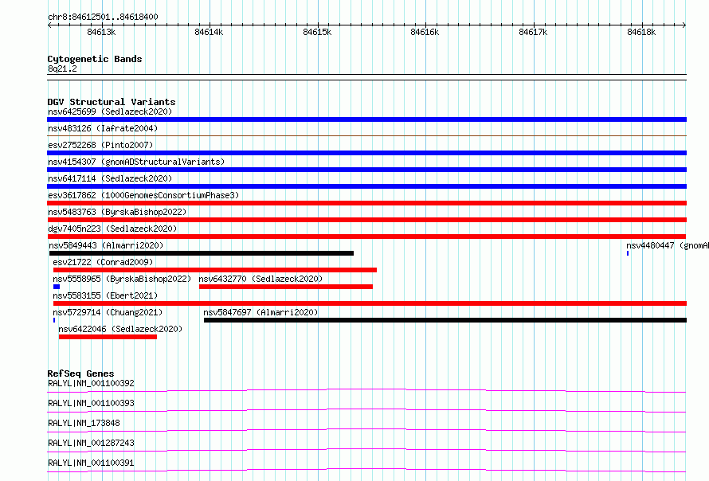Click nsv5847697 (Almarri2020) label
Screen dimensions: 709x481
tap(260, 312)
